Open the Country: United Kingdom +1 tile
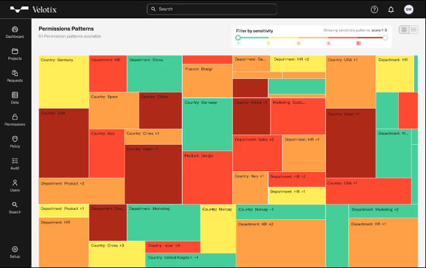426x268 pixels. 191,260
